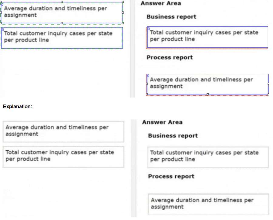Click Answer Area heading above Explanation
The height and width of the screenshot is (220, 273).
click(x=161, y=3)
